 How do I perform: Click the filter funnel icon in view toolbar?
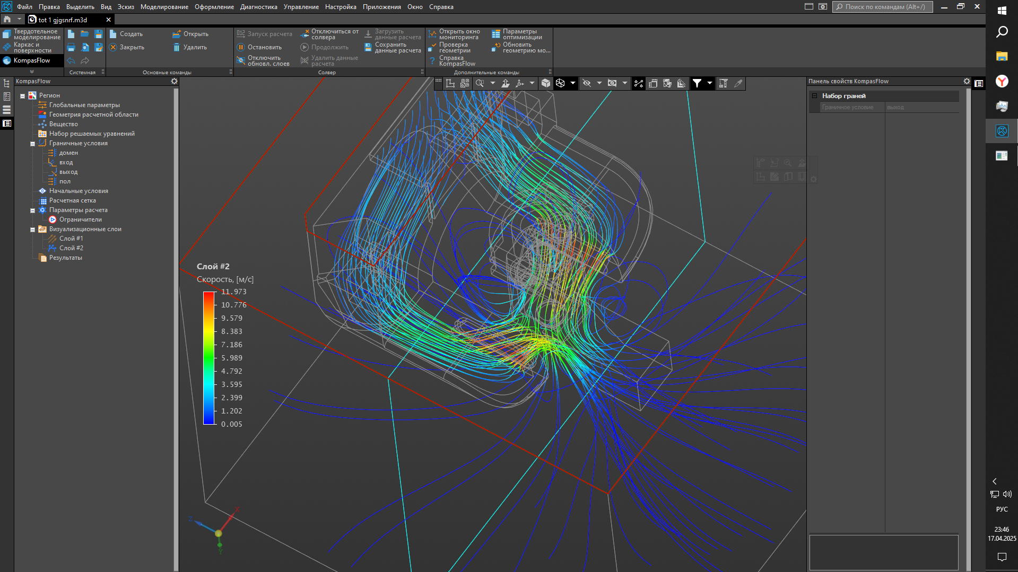(697, 83)
